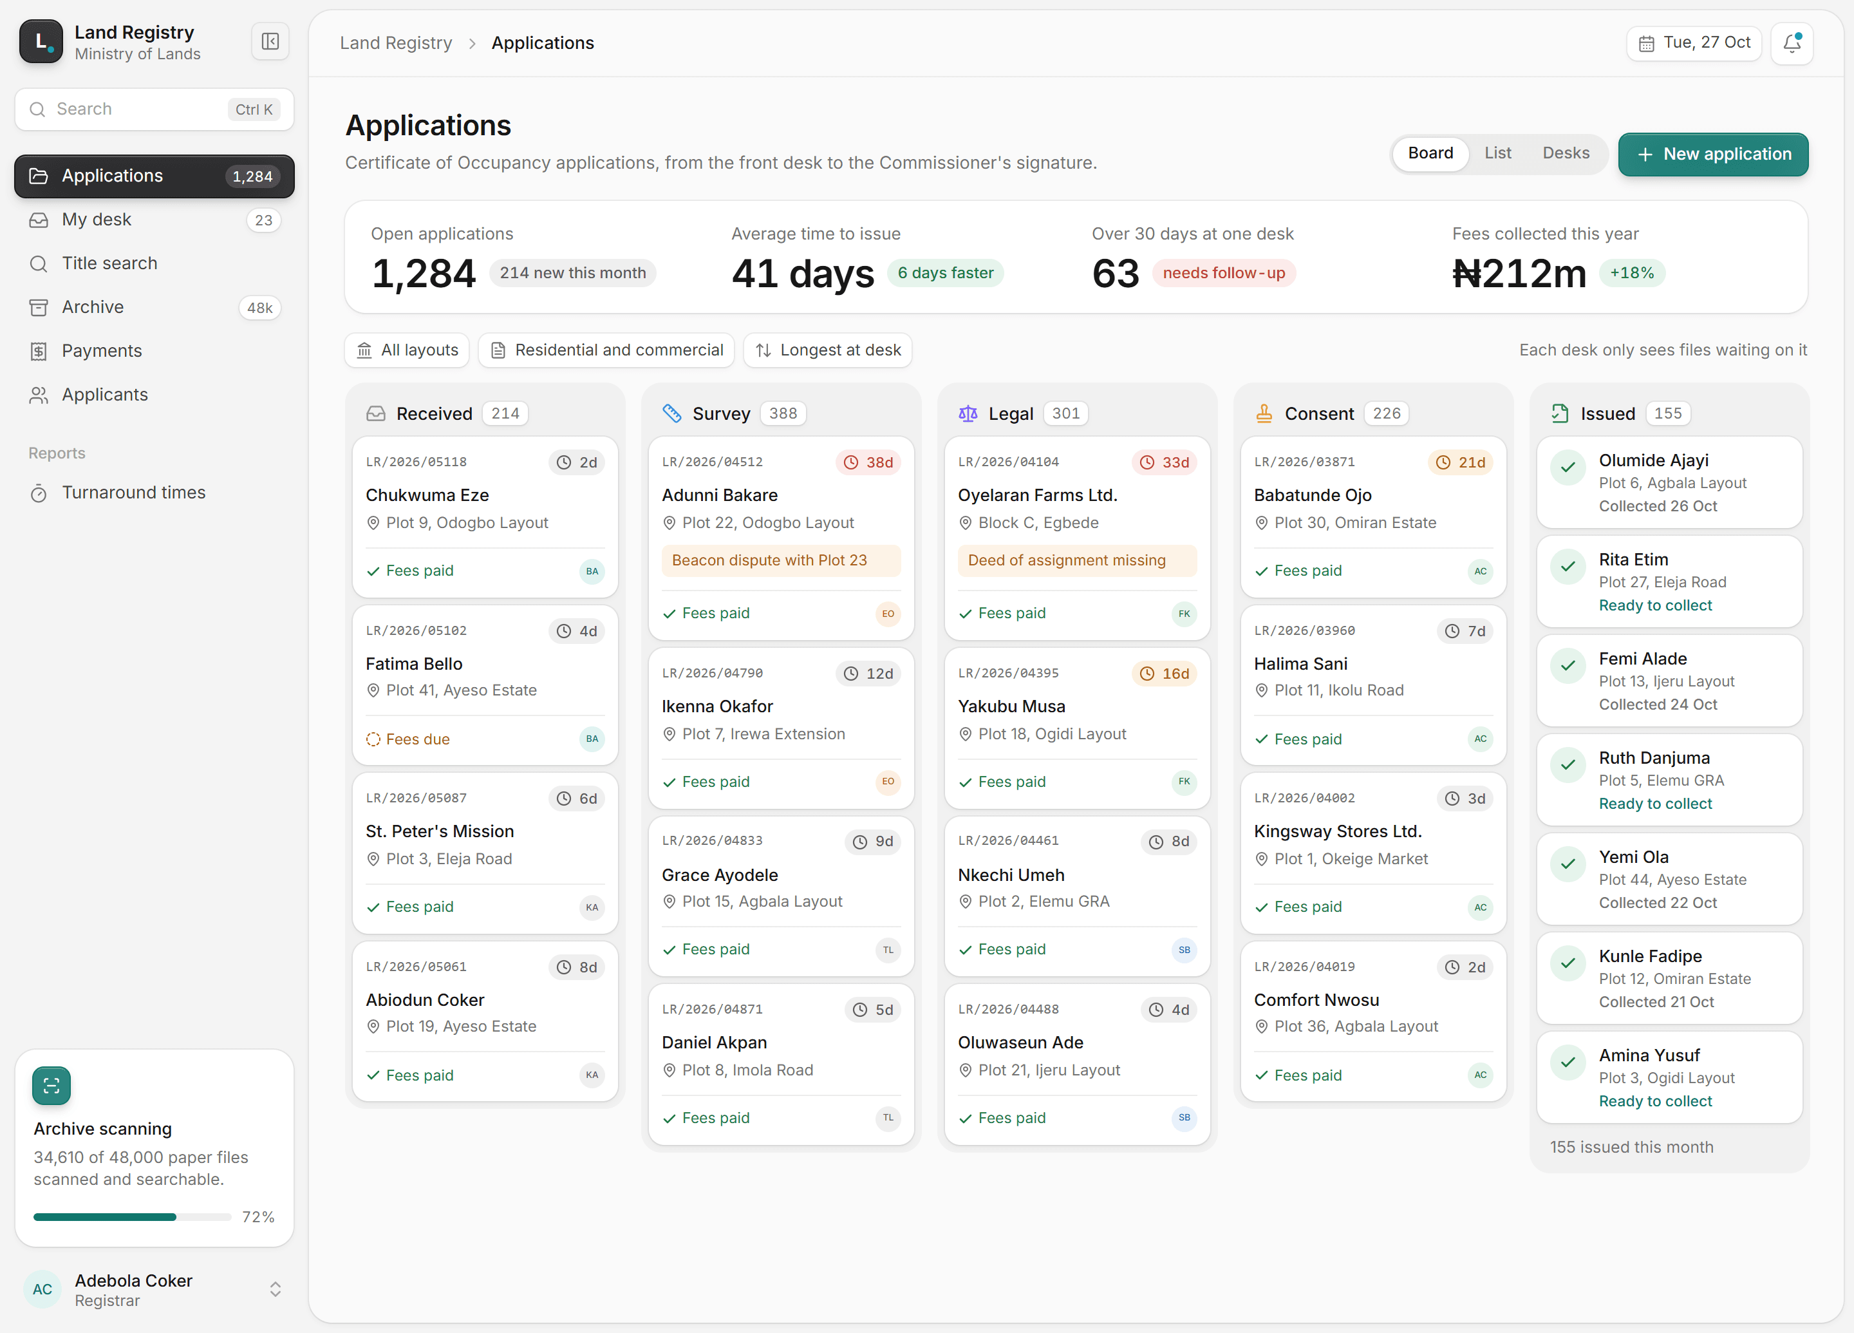Switch to Board view
Viewport: 1854px width, 1333px height.
[1430, 154]
